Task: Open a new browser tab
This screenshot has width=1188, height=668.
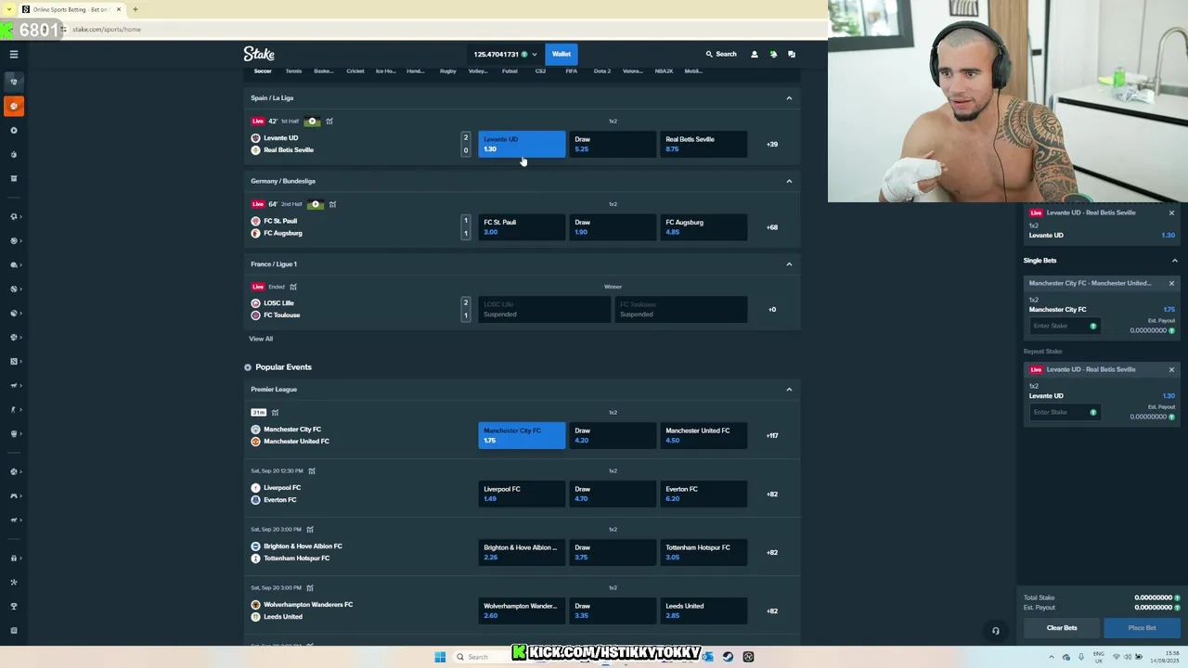Action: click(x=135, y=9)
